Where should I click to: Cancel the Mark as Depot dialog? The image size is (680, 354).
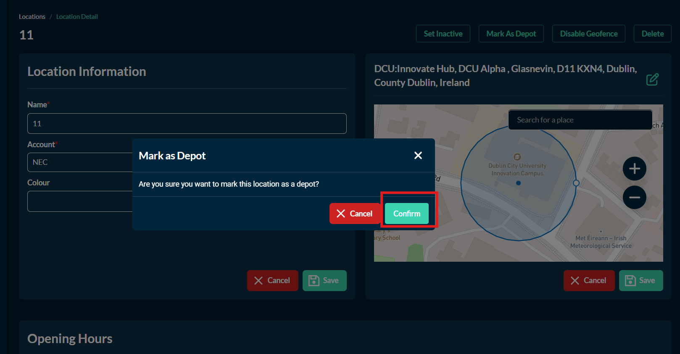355,213
